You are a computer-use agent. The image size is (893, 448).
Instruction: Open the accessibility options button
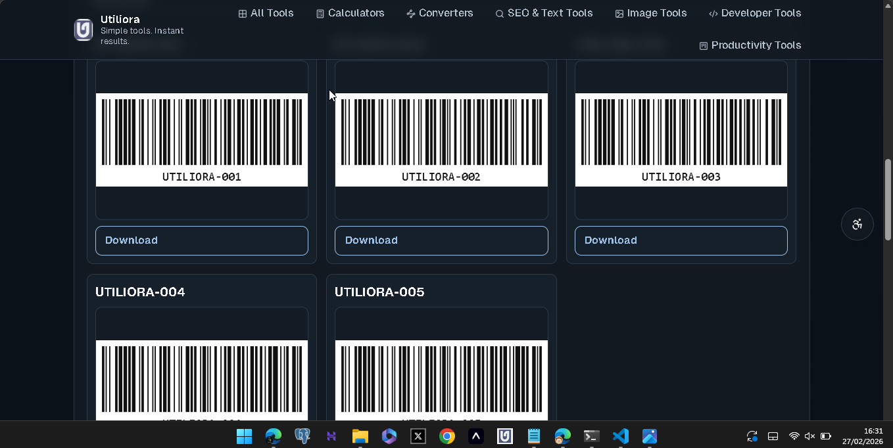(x=857, y=224)
